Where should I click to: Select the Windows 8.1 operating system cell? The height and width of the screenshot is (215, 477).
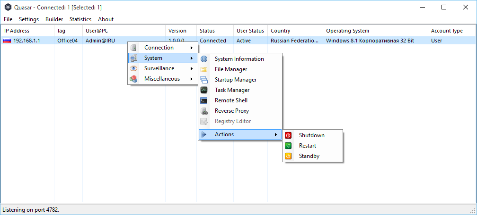click(370, 41)
